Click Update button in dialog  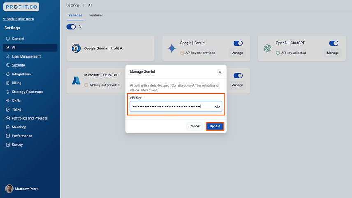[215, 126]
